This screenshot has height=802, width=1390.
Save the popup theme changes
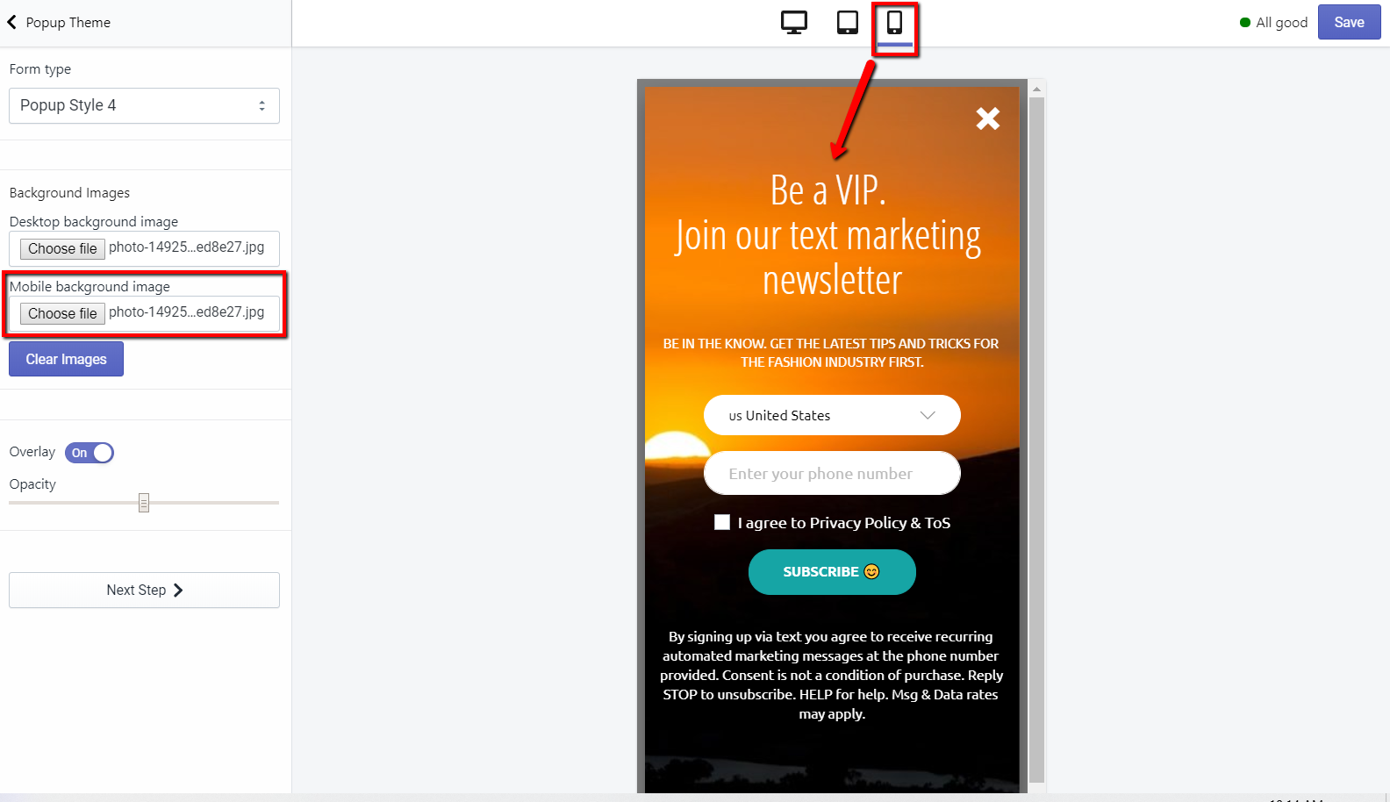pyautogui.click(x=1349, y=23)
